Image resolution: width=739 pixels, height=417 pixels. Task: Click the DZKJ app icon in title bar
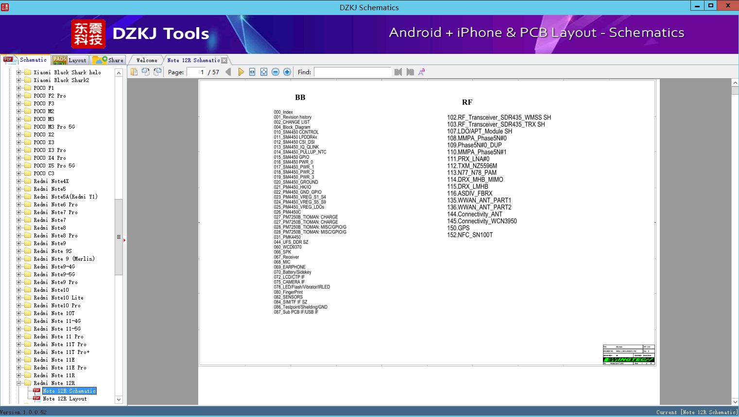5,7
